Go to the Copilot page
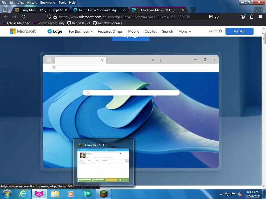The image size is (266, 199). click(151, 31)
